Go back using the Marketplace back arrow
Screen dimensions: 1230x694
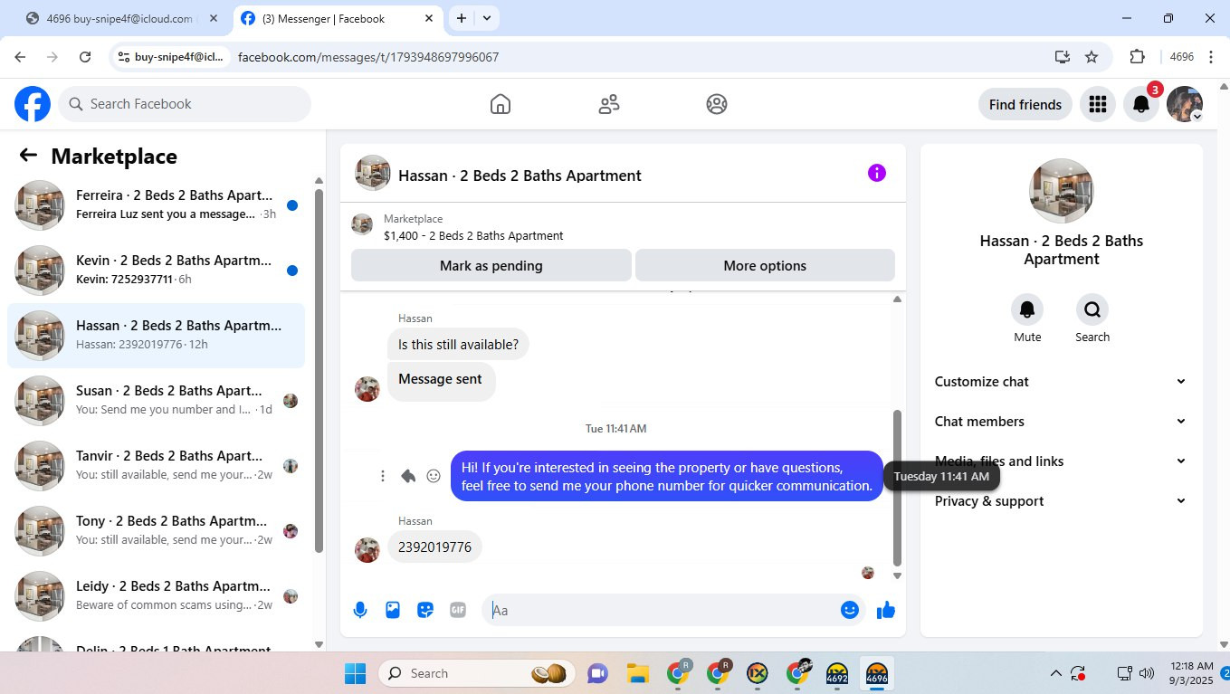click(28, 156)
